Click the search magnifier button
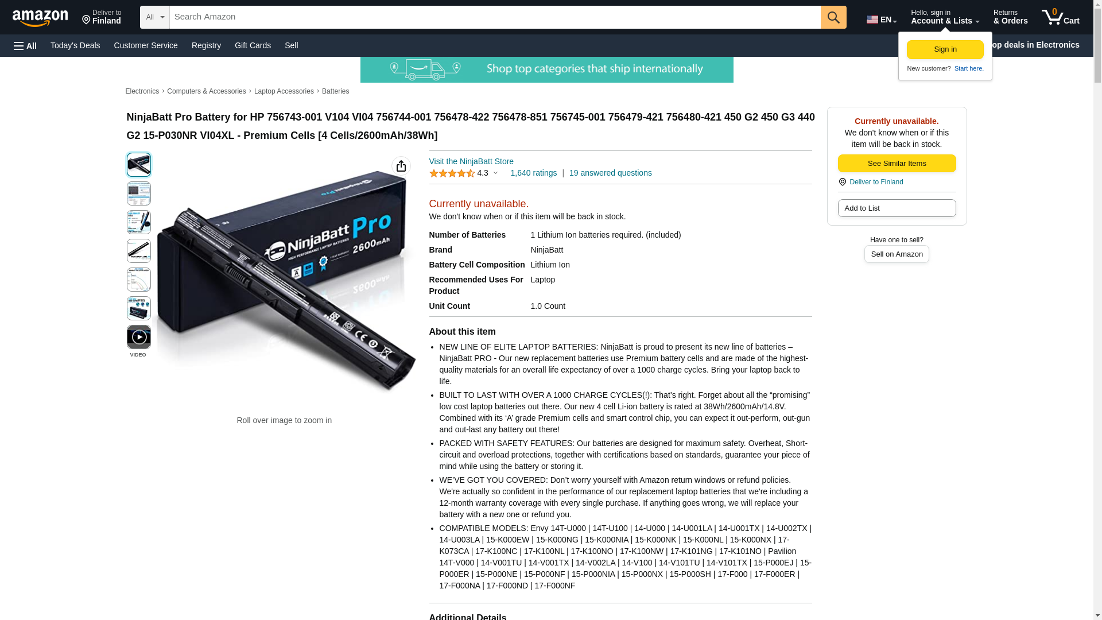Screen dimensions: 1102x620 pyautogui.click(x=833, y=17)
